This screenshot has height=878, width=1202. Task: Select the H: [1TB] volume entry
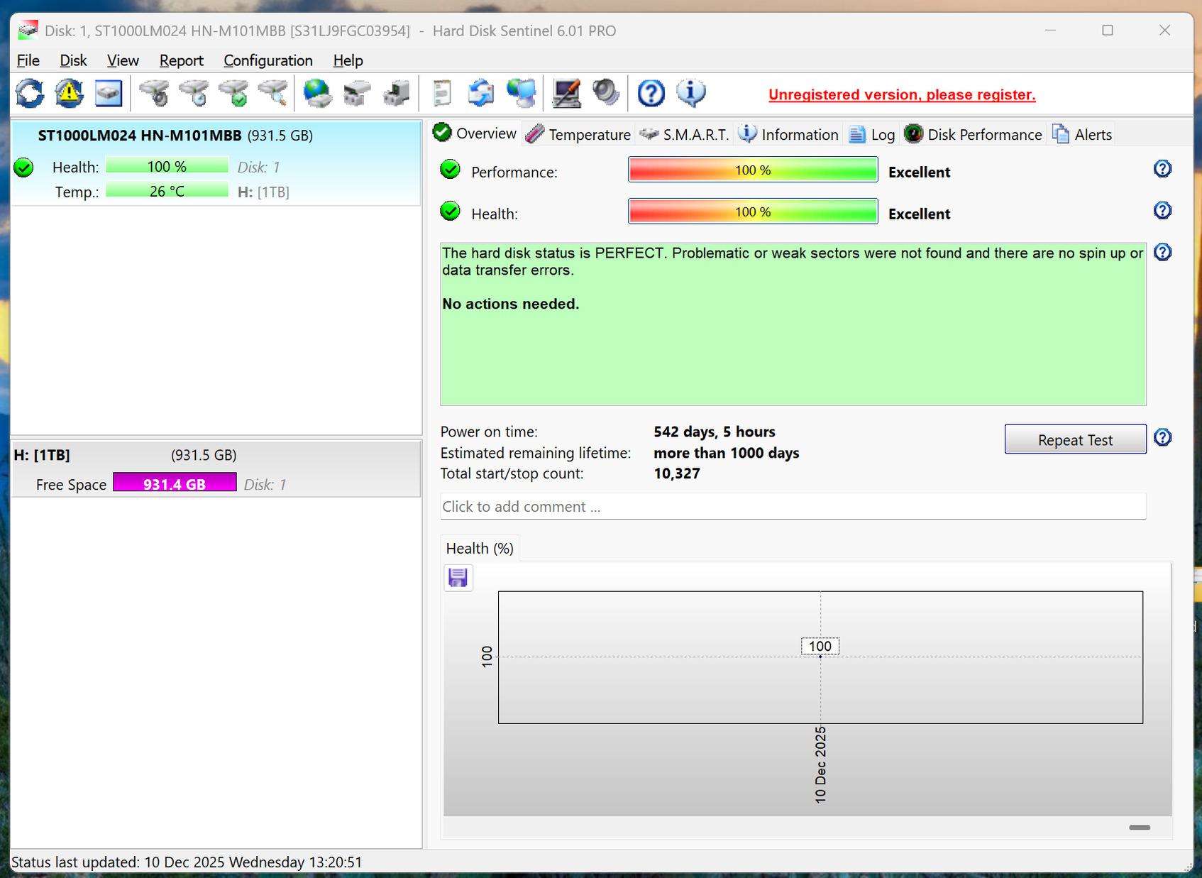216,469
